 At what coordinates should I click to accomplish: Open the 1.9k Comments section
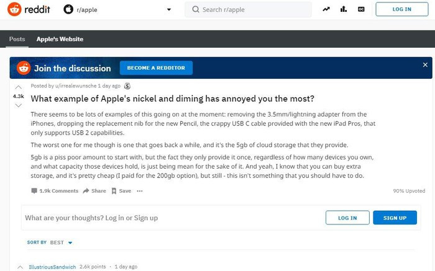[x=55, y=191]
